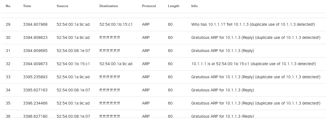Click the Length column header
The image size is (326, 119).
pos(173,6)
